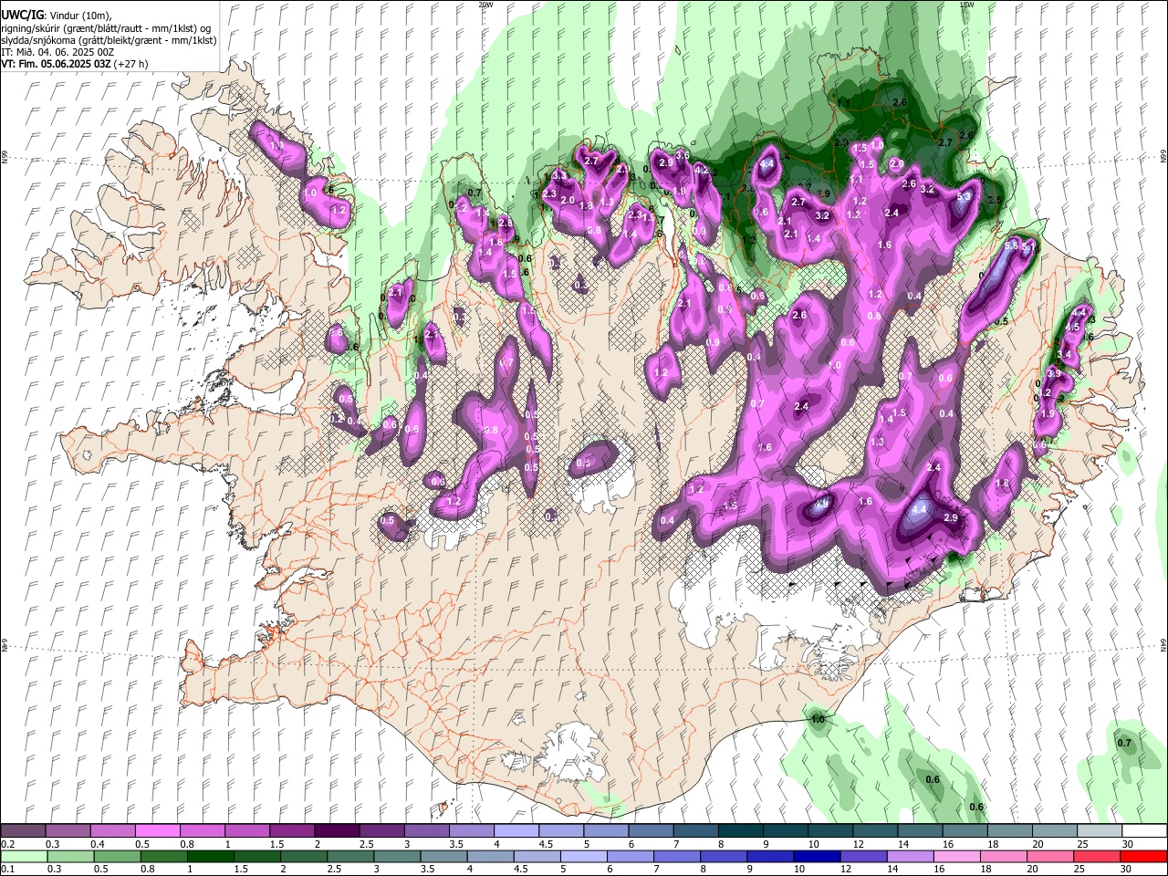Pick lower legend swatch between 2.5 and 3
The height and width of the screenshot is (876, 1168).
[x=351, y=856]
